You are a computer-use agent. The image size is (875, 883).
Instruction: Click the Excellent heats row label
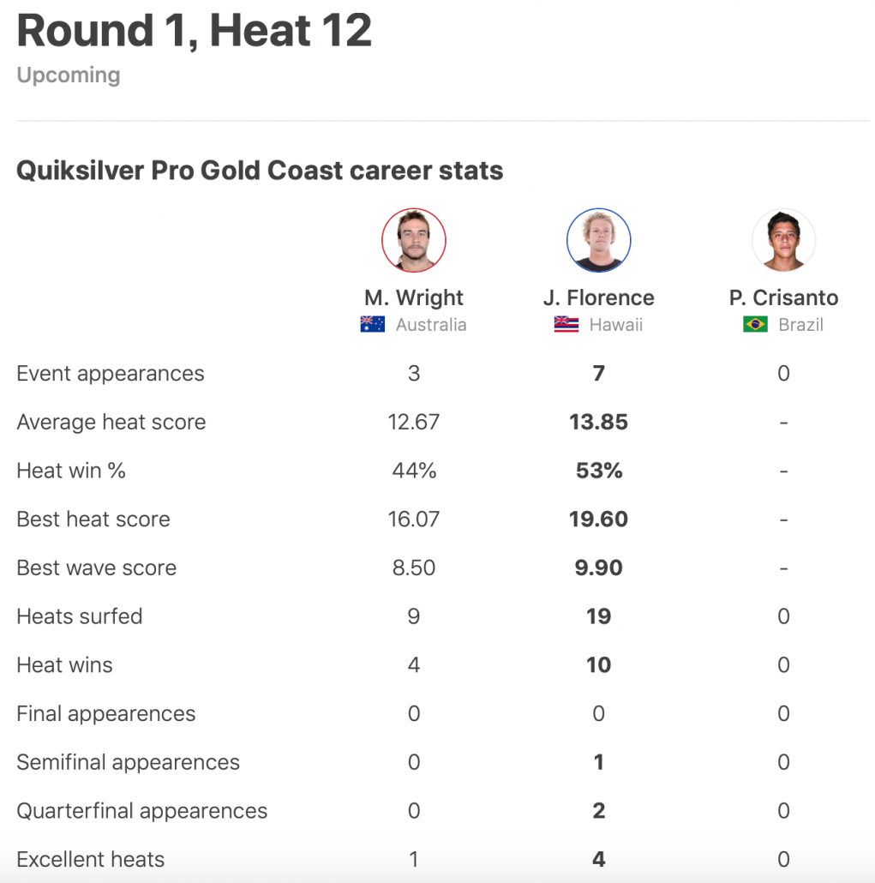click(x=91, y=860)
